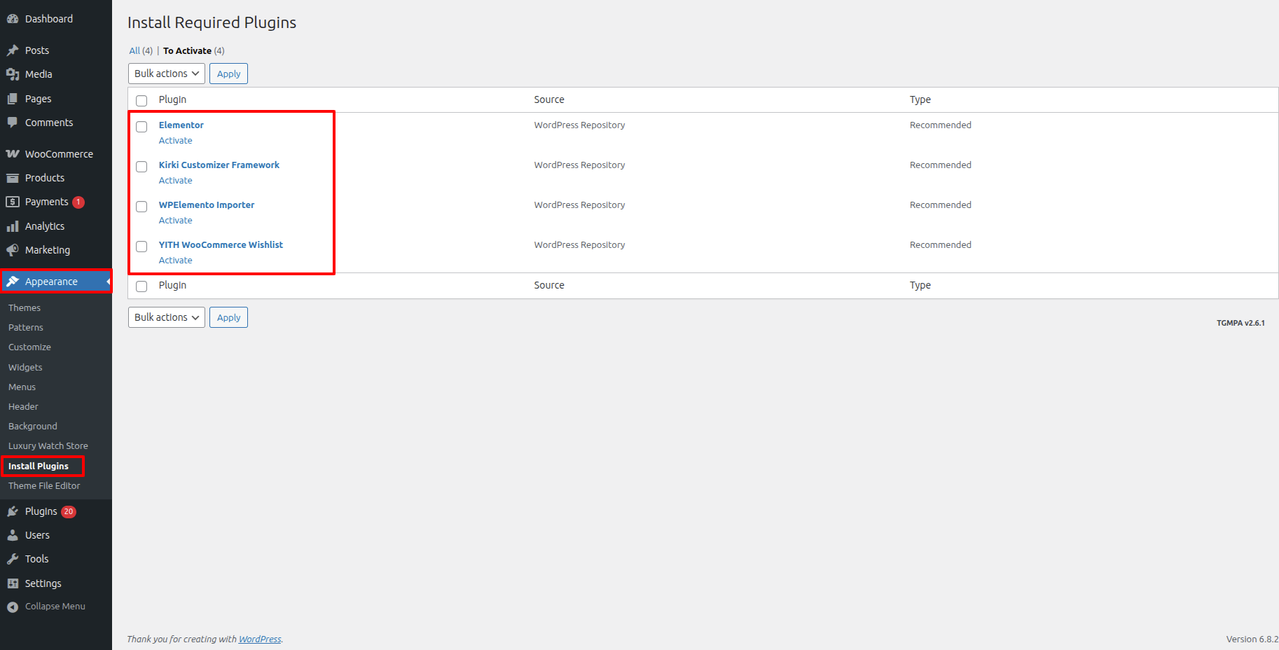The image size is (1279, 650).
Task: Click the Tools wrench icon
Action: (13, 559)
